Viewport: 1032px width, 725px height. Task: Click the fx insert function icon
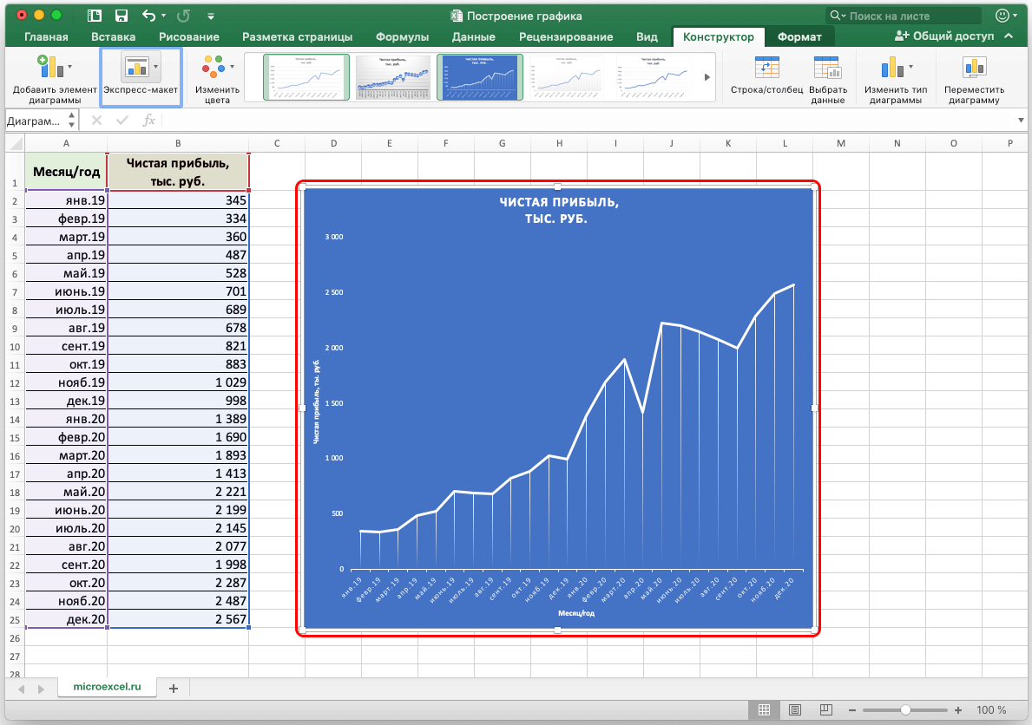pos(148,121)
